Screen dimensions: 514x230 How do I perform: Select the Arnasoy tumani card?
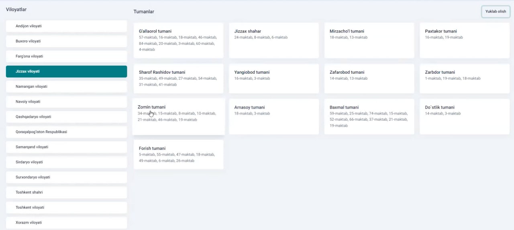[274, 117]
